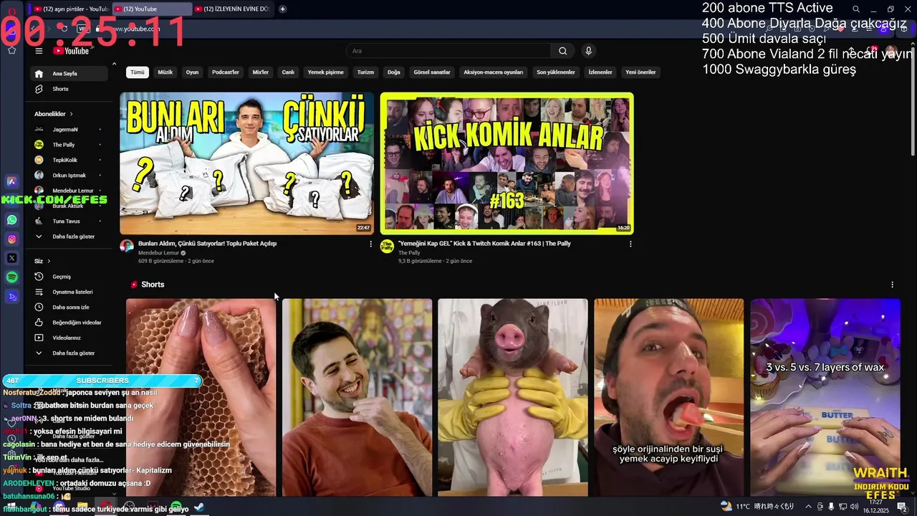Screen dimensions: 917x516
Task: Open TepkiKolik channel in subscriptions
Action: point(70,160)
